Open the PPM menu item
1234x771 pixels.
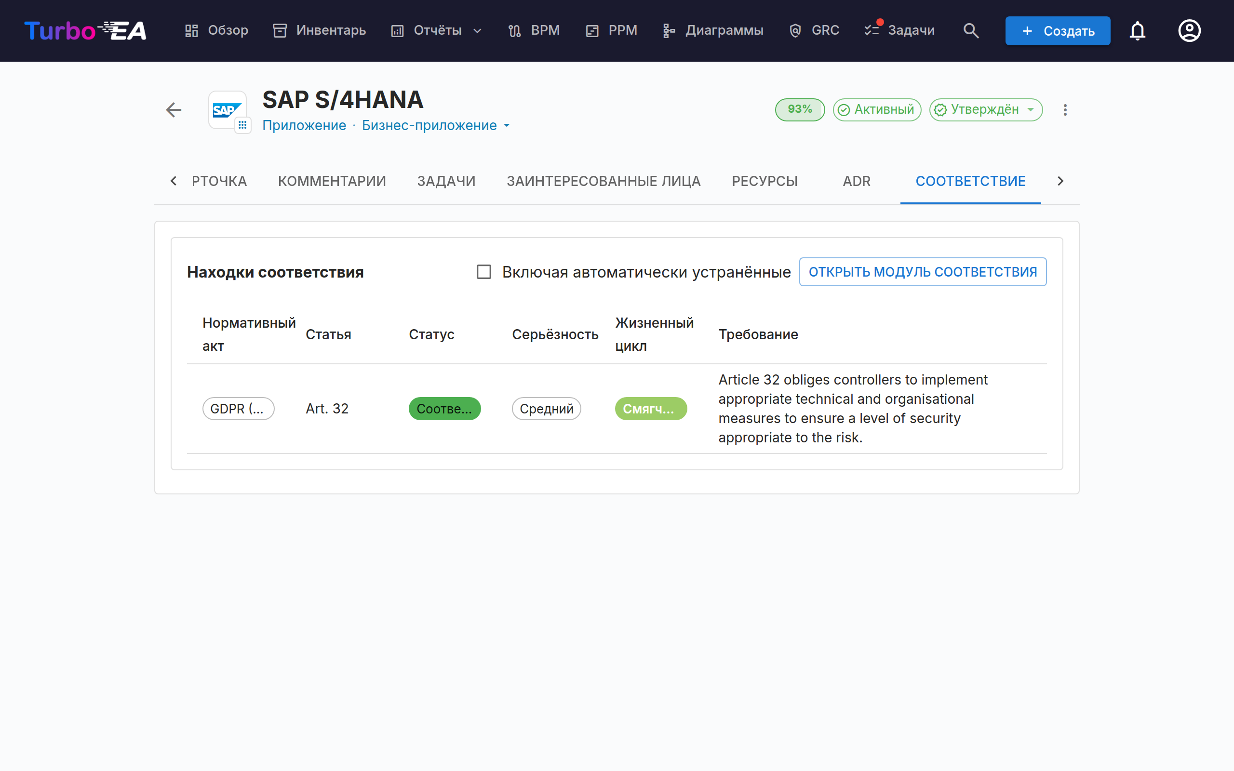pos(611,30)
